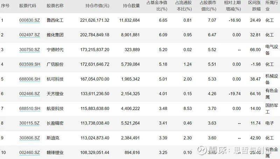Select the 鲁西化工 stock name cell
This screenshot has width=280, height=159.
55,20
